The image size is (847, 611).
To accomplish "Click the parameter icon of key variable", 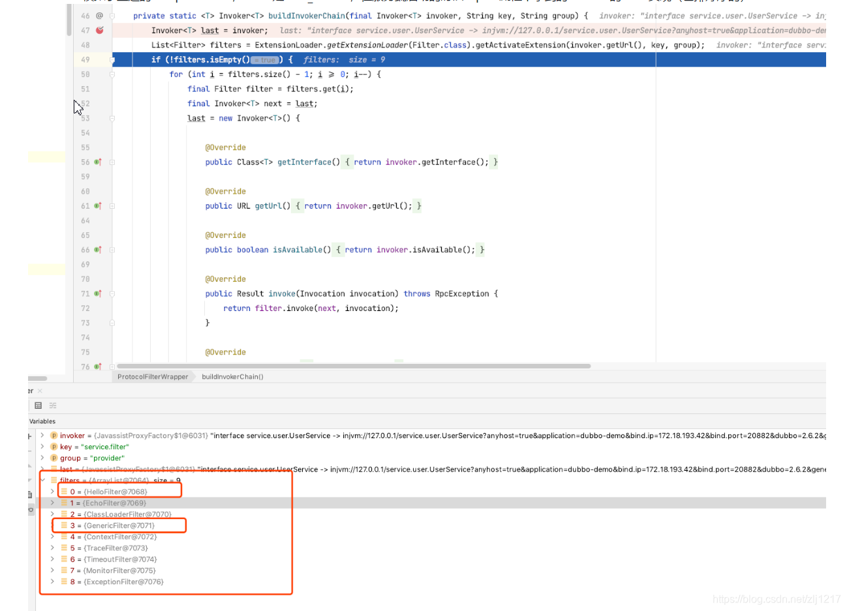I will pyautogui.click(x=54, y=447).
